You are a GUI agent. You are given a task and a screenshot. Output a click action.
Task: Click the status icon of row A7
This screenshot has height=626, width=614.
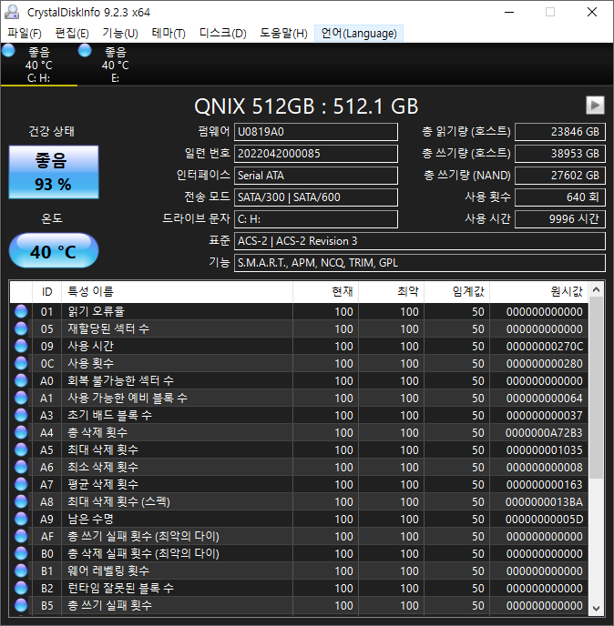point(21,485)
